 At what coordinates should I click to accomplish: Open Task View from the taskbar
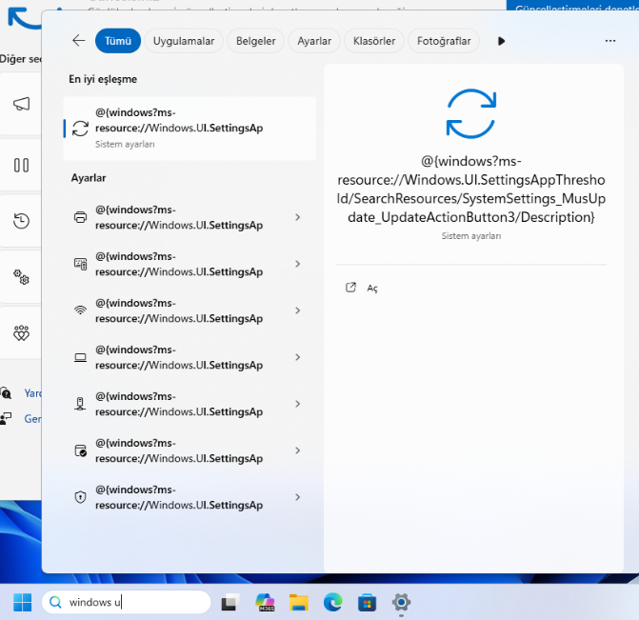pyautogui.click(x=230, y=603)
